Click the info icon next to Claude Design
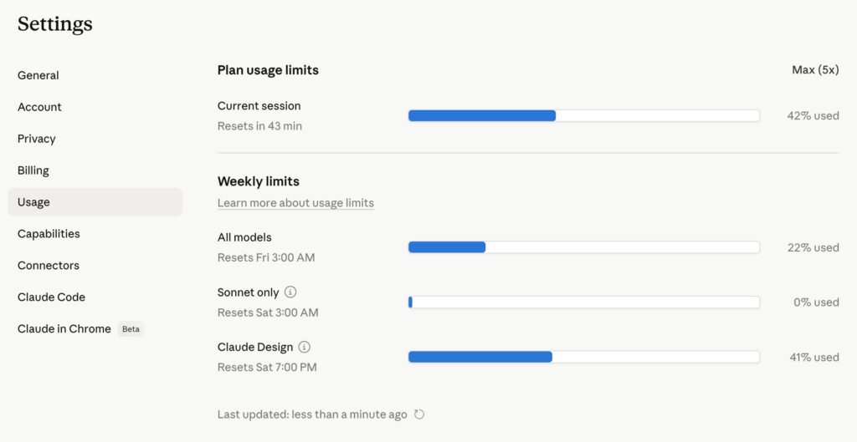 pyautogui.click(x=305, y=347)
